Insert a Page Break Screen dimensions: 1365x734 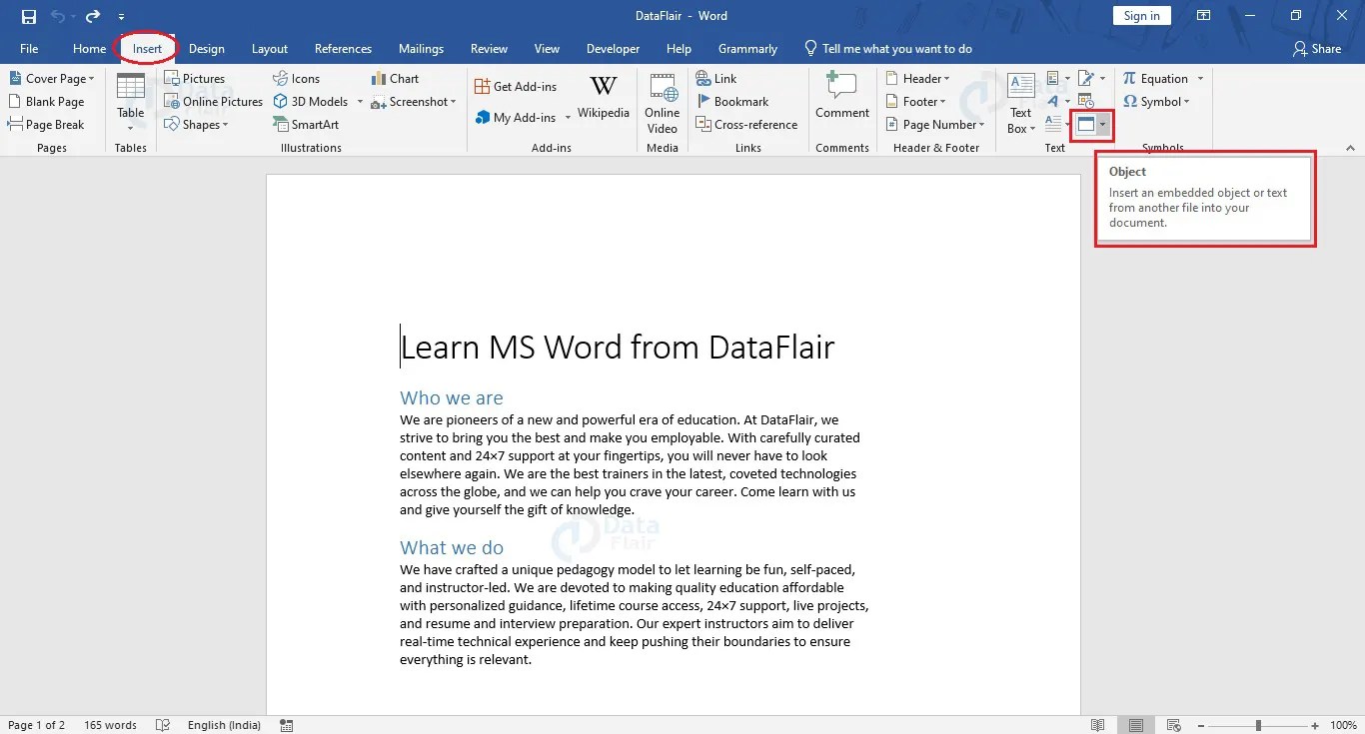coord(47,124)
